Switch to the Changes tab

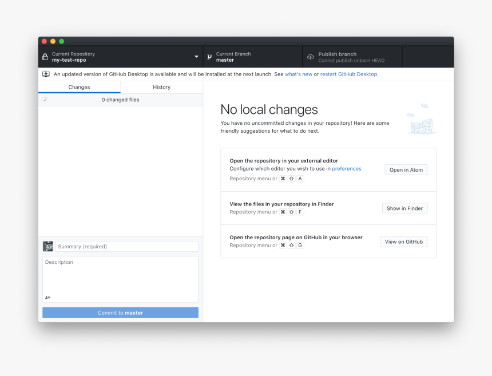[80, 87]
